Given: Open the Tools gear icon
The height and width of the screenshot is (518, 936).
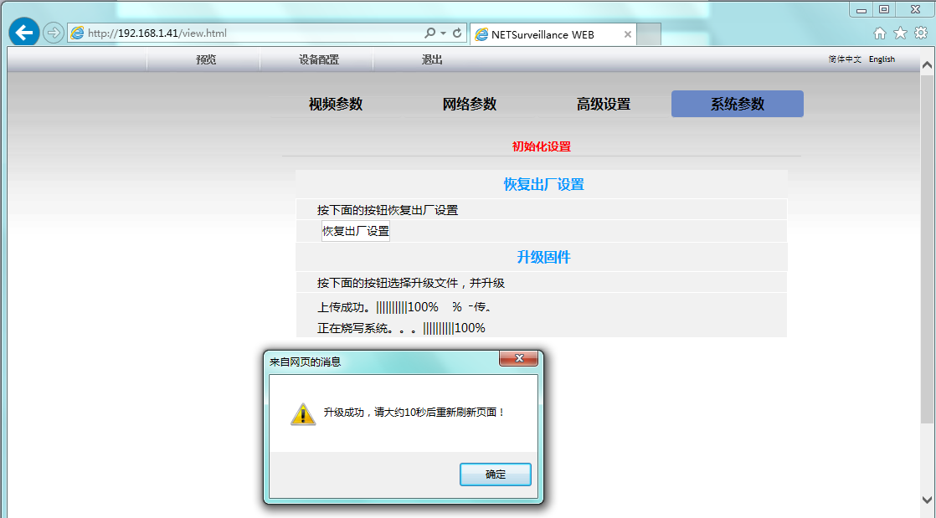Looking at the screenshot, I should click(x=920, y=33).
